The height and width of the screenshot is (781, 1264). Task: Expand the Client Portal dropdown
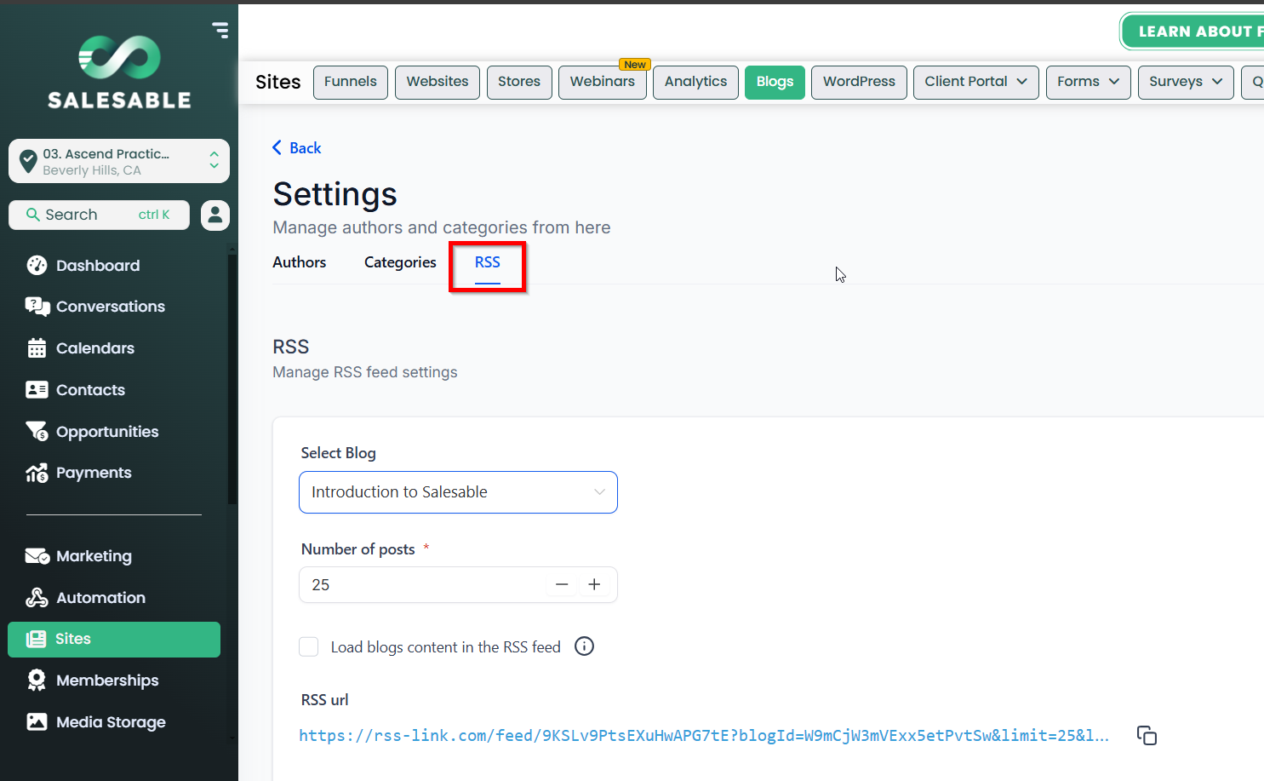click(975, 83)
